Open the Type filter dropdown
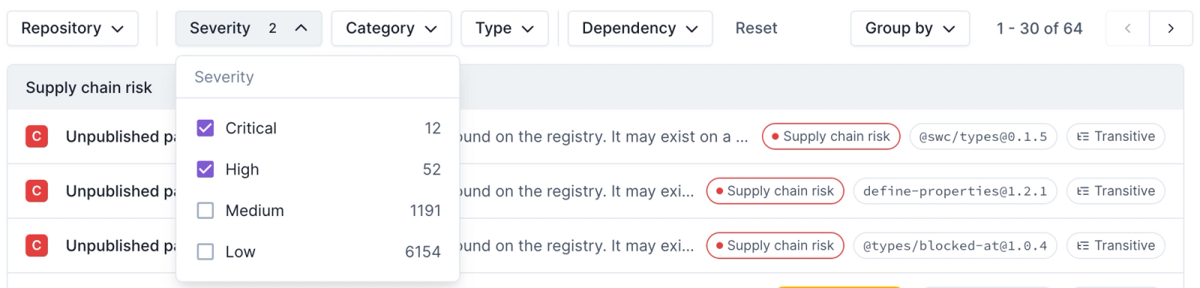1200x288 pixels. click(x=505, y=28)
